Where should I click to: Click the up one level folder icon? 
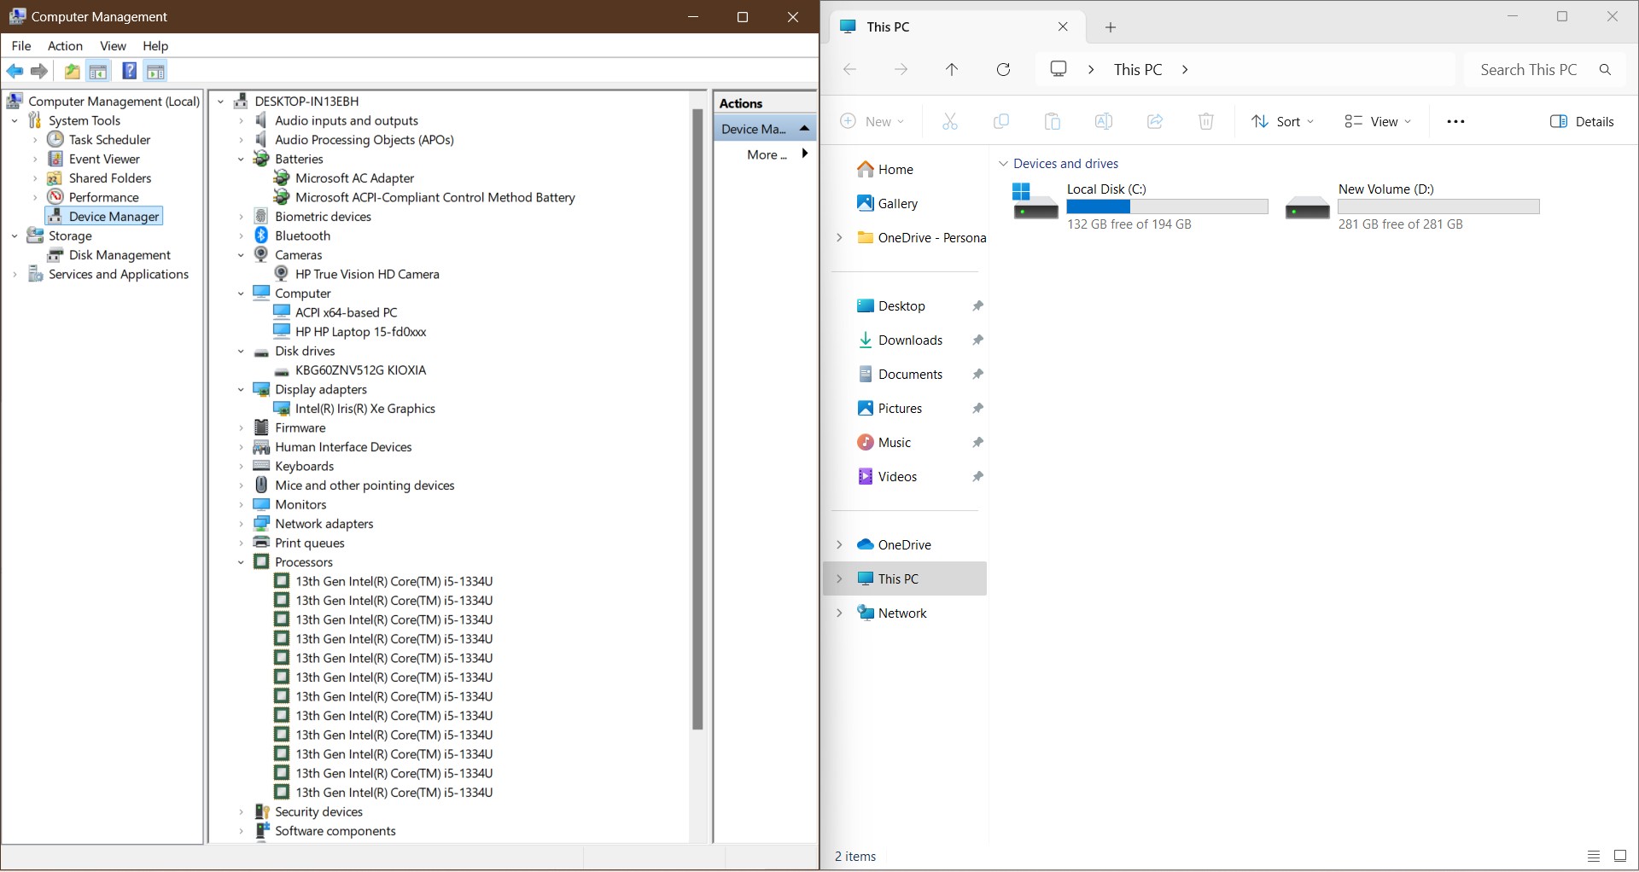pos(73,72)
